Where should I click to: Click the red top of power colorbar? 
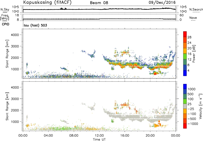[x=185, y=34]
